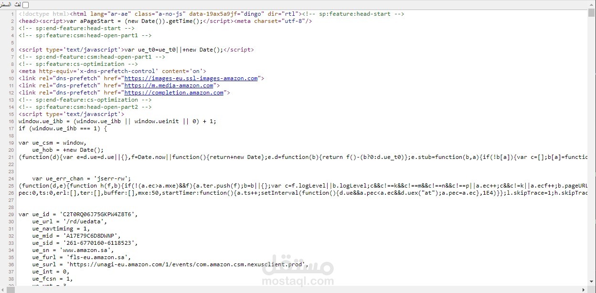Open the m.media-amazon.com link
Image resolution: width=596 pixels, height=293 pixels.
coord(169,85)
